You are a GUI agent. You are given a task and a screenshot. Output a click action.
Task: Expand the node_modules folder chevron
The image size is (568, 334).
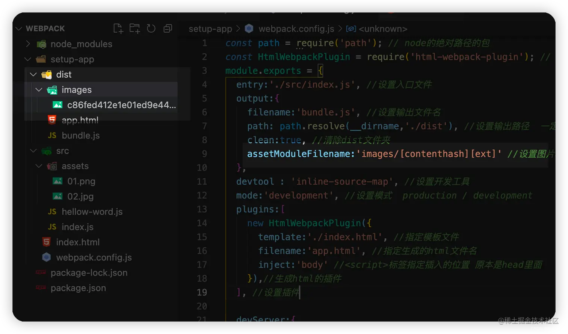click(x=27, y=44)
